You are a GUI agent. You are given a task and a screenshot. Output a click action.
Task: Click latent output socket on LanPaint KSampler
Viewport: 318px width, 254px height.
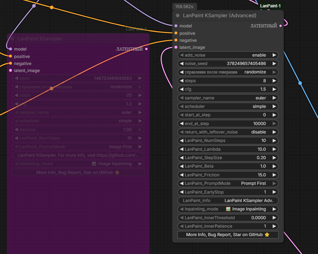pyautogui.click(x=146, y=49)
